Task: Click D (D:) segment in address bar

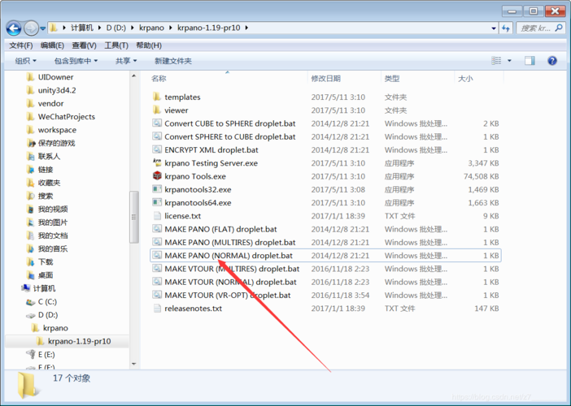Action: click(116, 28)
